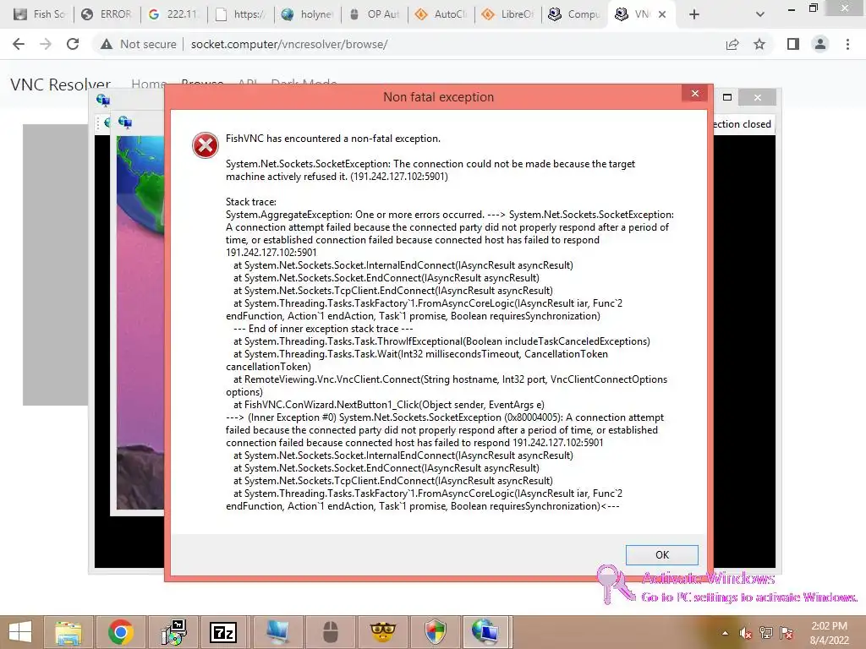The width and height of the screenshot is (866, 649).
Task: Share this page via share icon
Action: pyautogui.click(x=732, y=44)
